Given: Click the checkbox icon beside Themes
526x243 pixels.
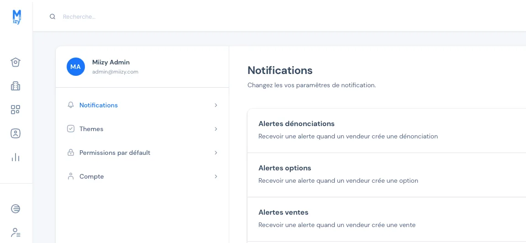Looking at the screenshot, I should (x=70, y=129).
